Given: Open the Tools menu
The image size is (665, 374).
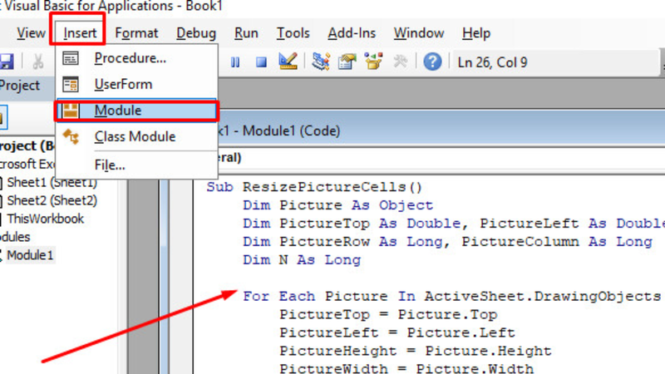Looking at the screenshot, I should 293,33.
